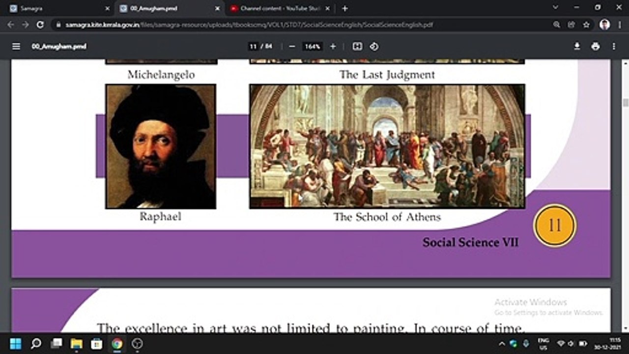
Task: Click the microphone tray icon
Action: [526, 344]
